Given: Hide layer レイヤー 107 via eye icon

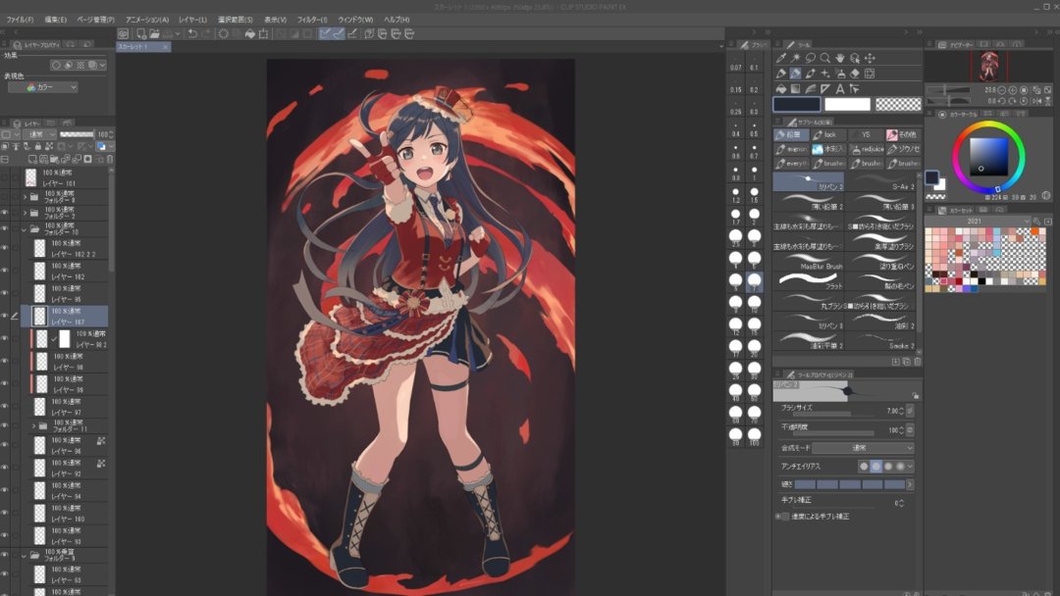Looking at the screenshot, I should [x=5, y=316].
